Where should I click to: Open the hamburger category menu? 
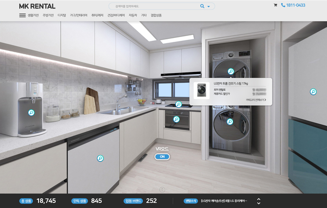point(22,15)
